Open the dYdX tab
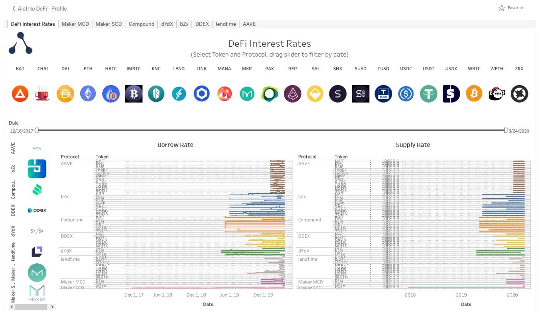This screenshot has height=312, width=540. 167,24
